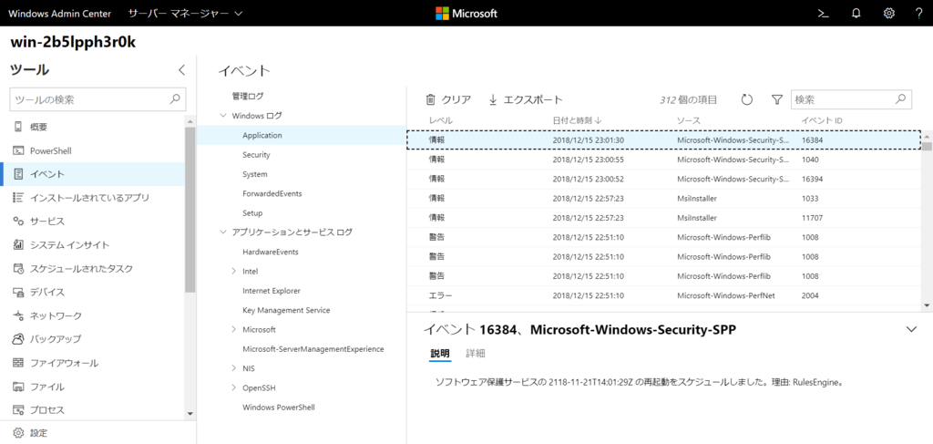The width and height of the screenshot is (933, 444).
Task: Expand the Intel log node
Action: click(234, 272)
